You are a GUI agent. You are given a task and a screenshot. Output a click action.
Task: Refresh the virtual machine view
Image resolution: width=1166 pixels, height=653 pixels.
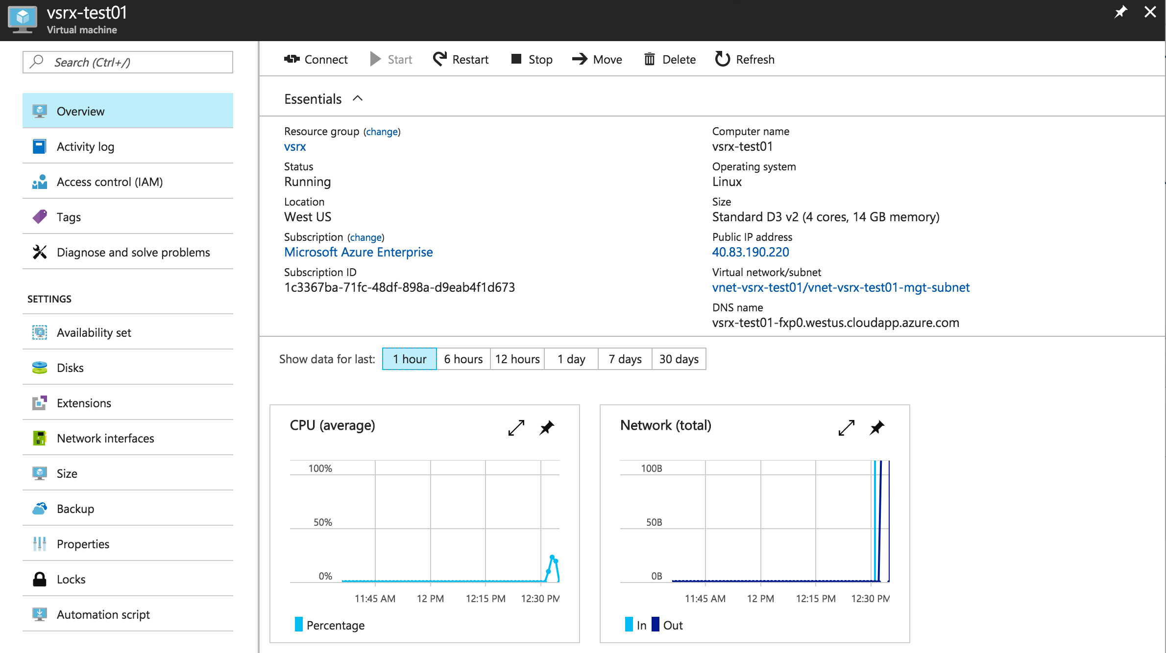745,59
